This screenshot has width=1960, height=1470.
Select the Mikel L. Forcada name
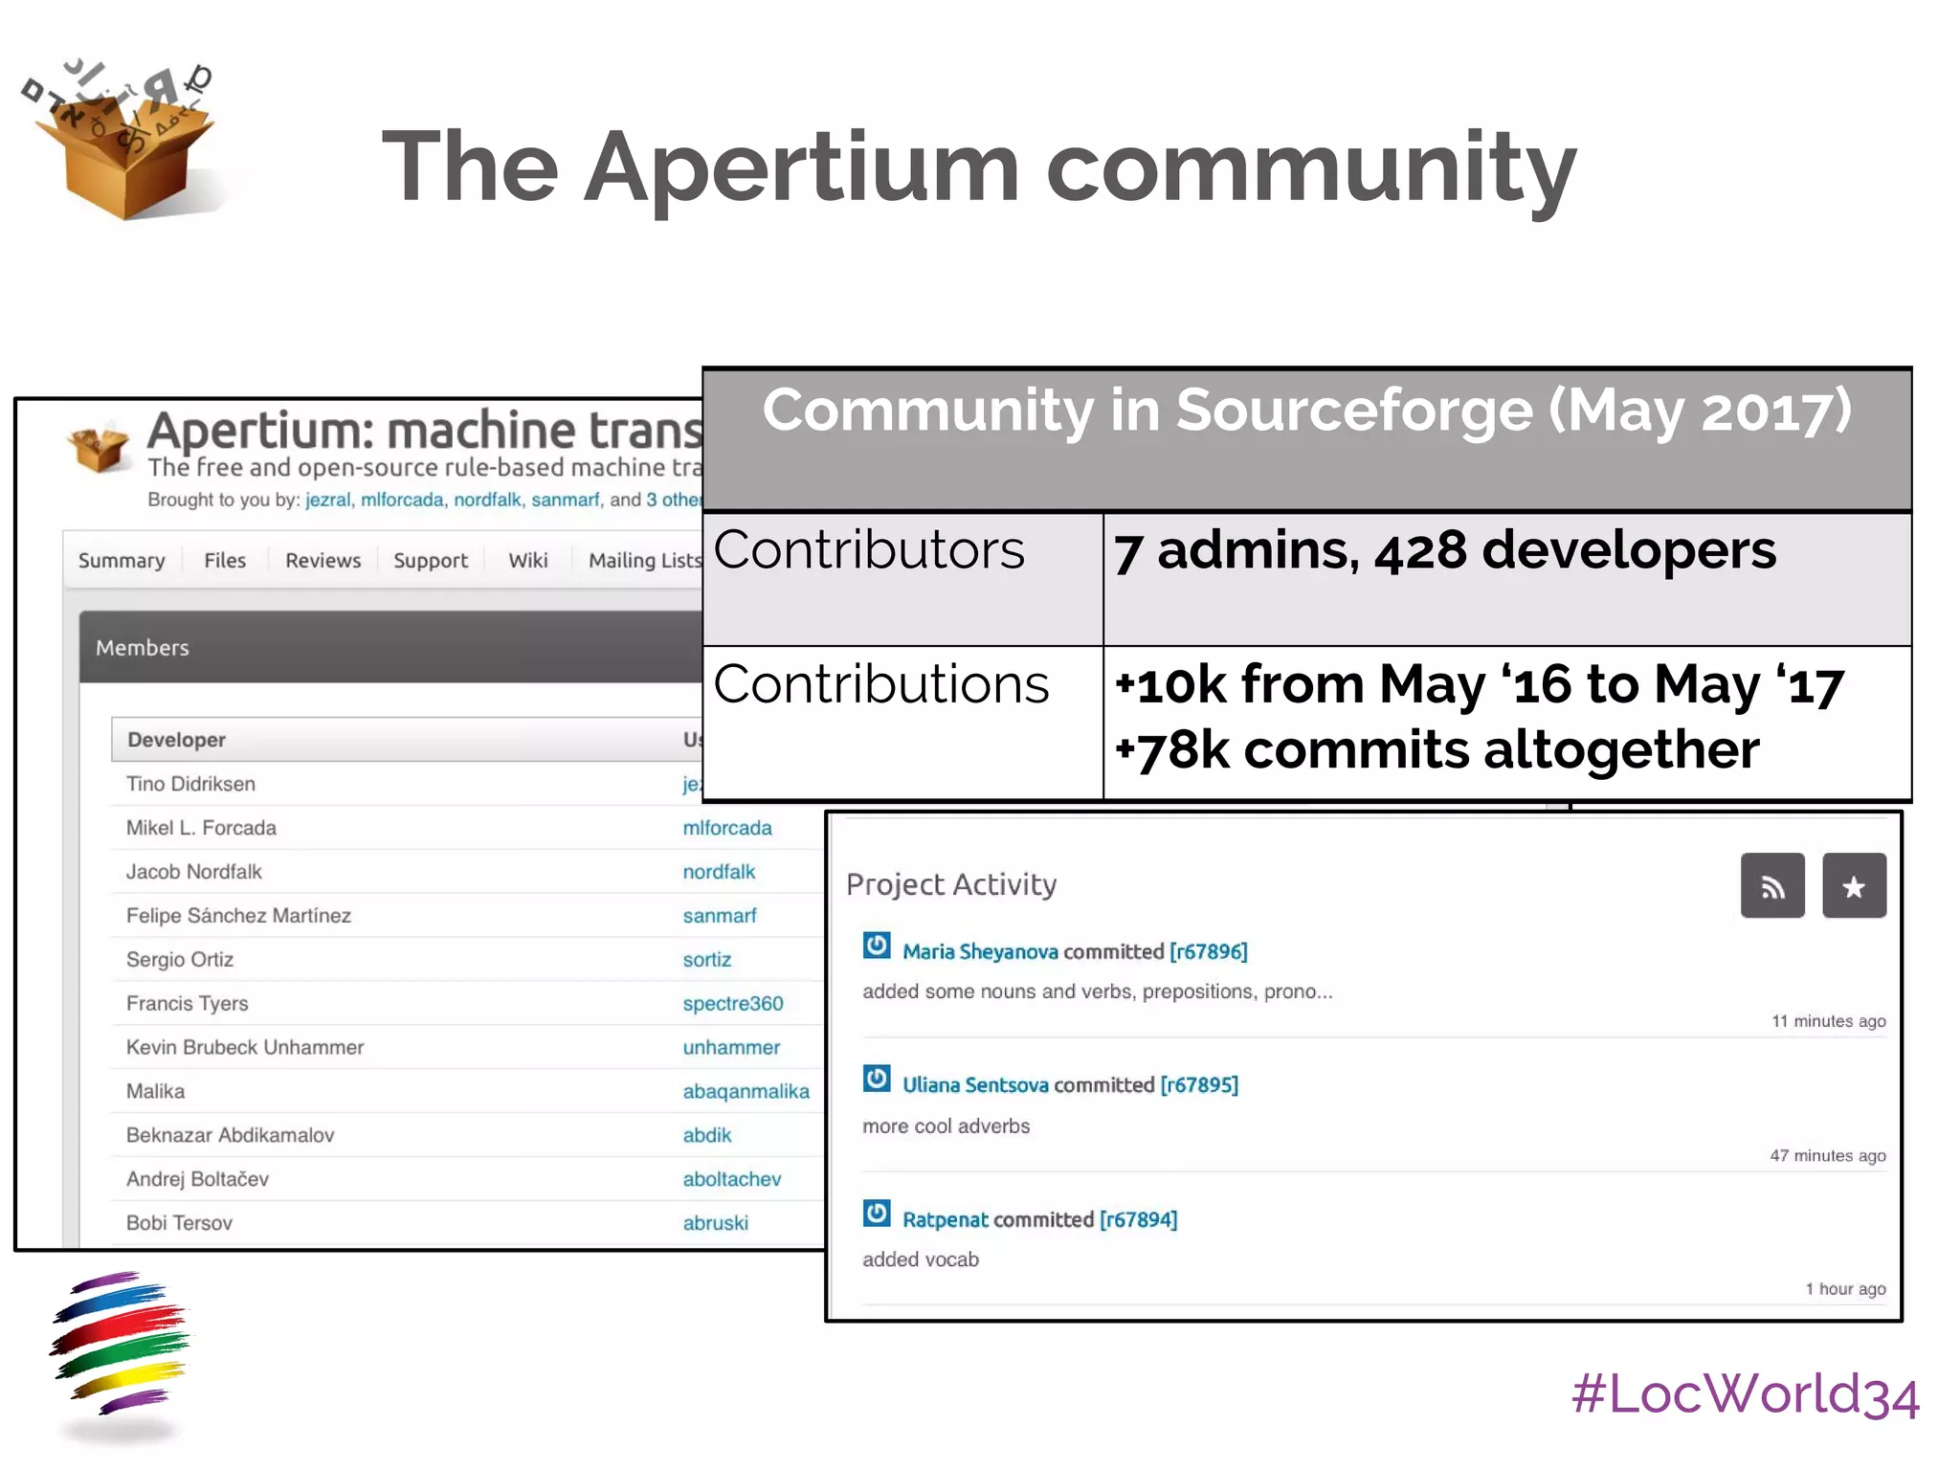click(x=201, y=828)
